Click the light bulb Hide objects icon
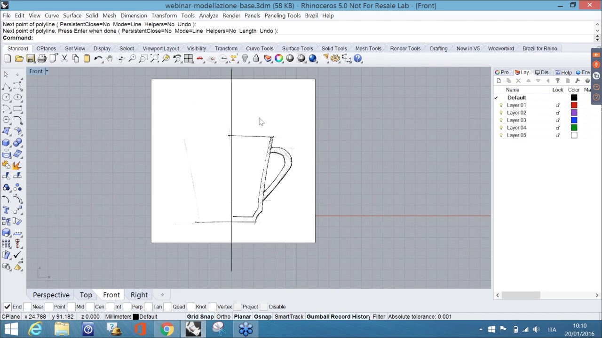602x338 pixels. 245,59
